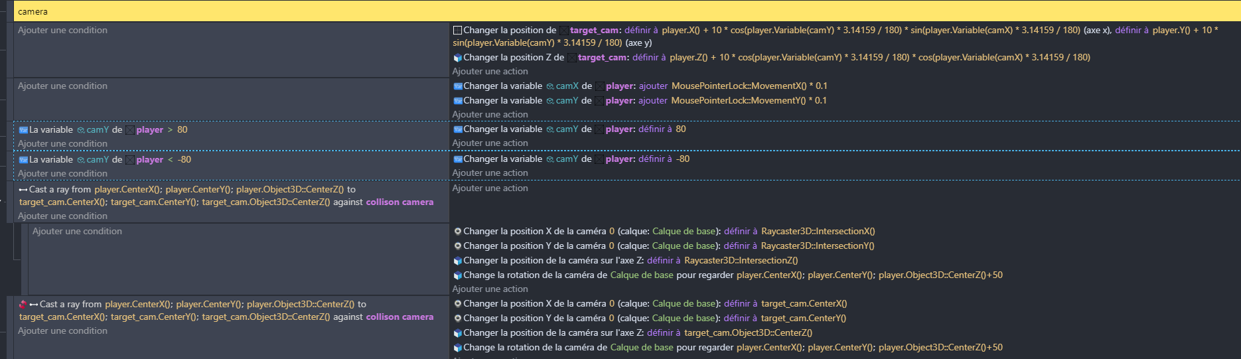The width and height of the screenshot is (1241, 359).
Task: Click object icon before "target_cam" in position Z action
Action: coord(572,58)
